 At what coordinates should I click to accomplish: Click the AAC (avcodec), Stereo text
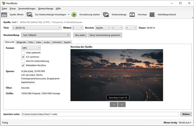32,75
